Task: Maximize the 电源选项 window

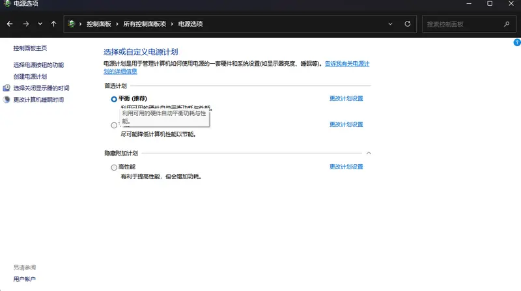Action: coord(490,3)
